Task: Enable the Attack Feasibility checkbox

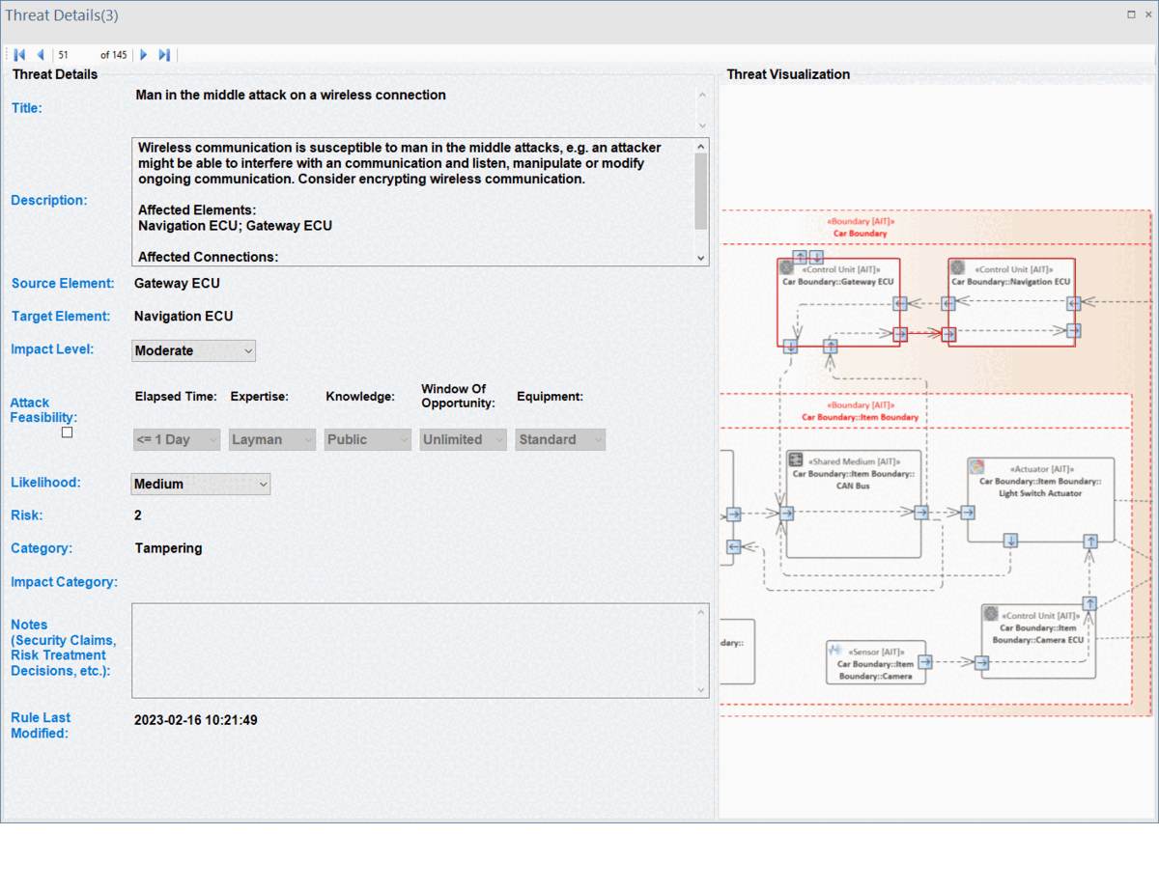Action: point(67,432)
